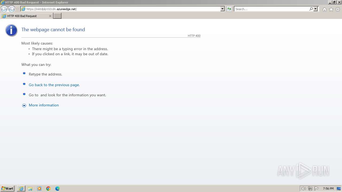
Task: Launch Windows Media Player taskbar icon
Action: coord(39,189)
